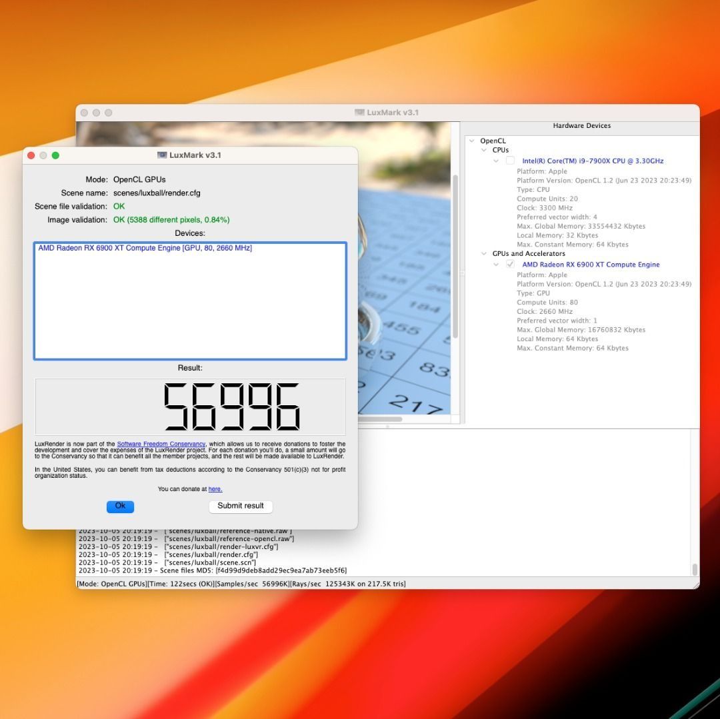The height and width of the screenshot is (719, 720).
Task: Follow the donate "here" link
Action: (x=215, y=489)
